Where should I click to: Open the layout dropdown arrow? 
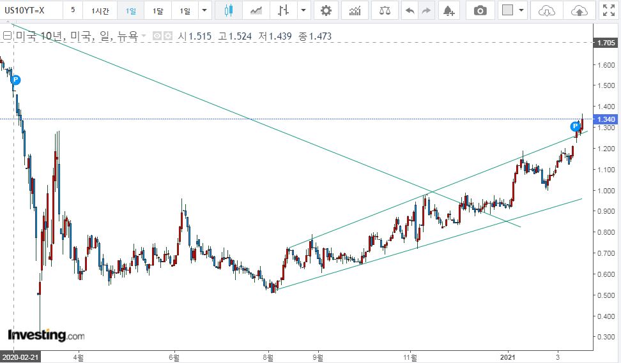tap(521, 10)
